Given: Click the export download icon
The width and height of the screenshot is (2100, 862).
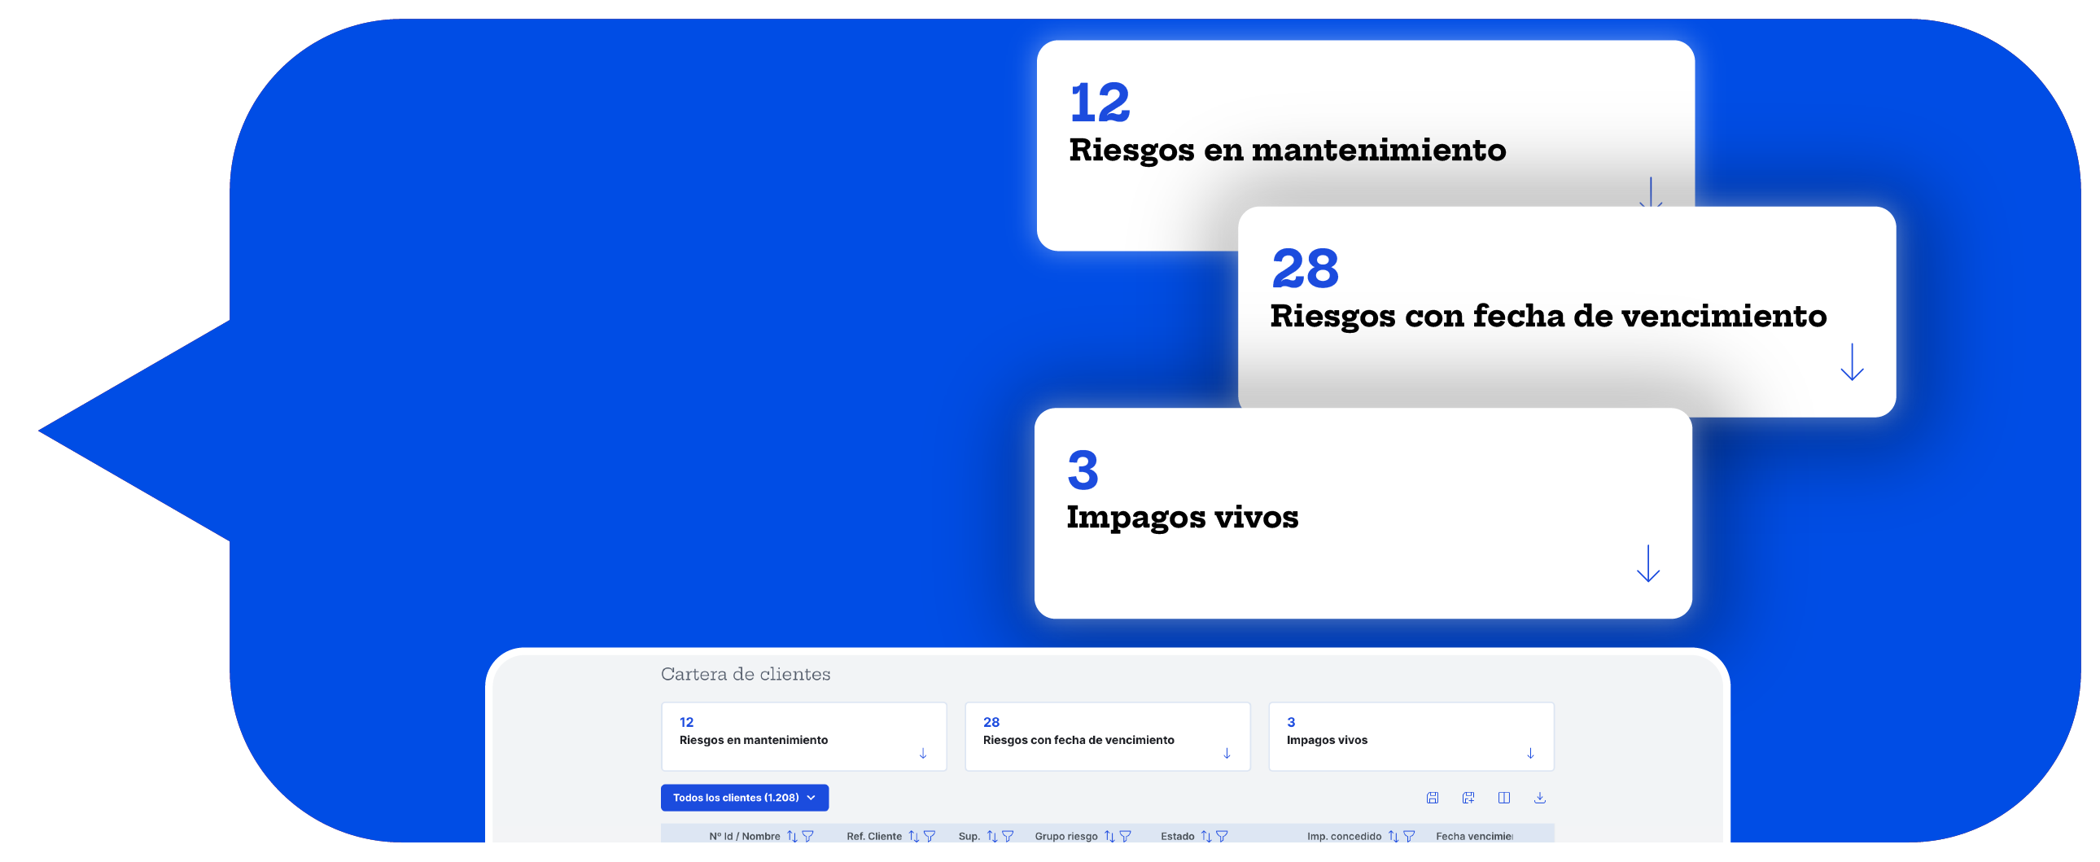Looking at the screenshot, I should (1540, 799).
